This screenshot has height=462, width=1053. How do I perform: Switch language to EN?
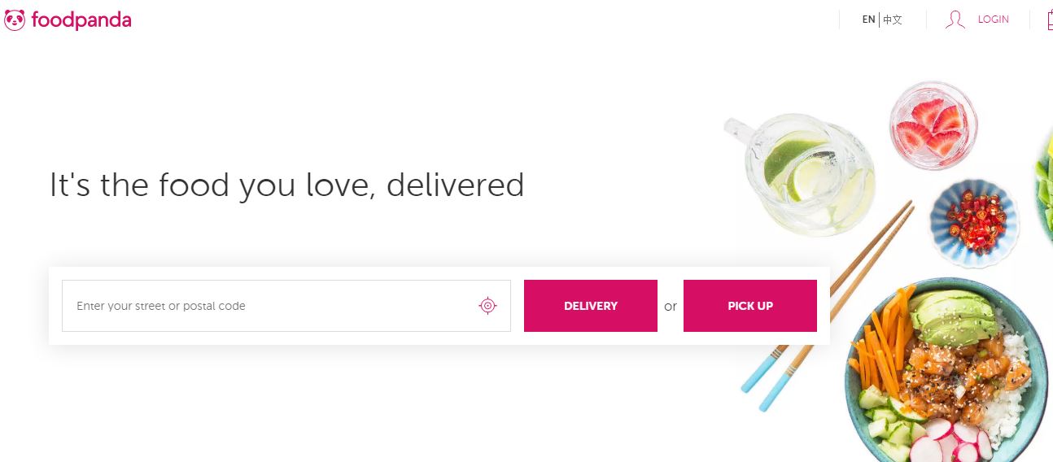tap(868, 20)
